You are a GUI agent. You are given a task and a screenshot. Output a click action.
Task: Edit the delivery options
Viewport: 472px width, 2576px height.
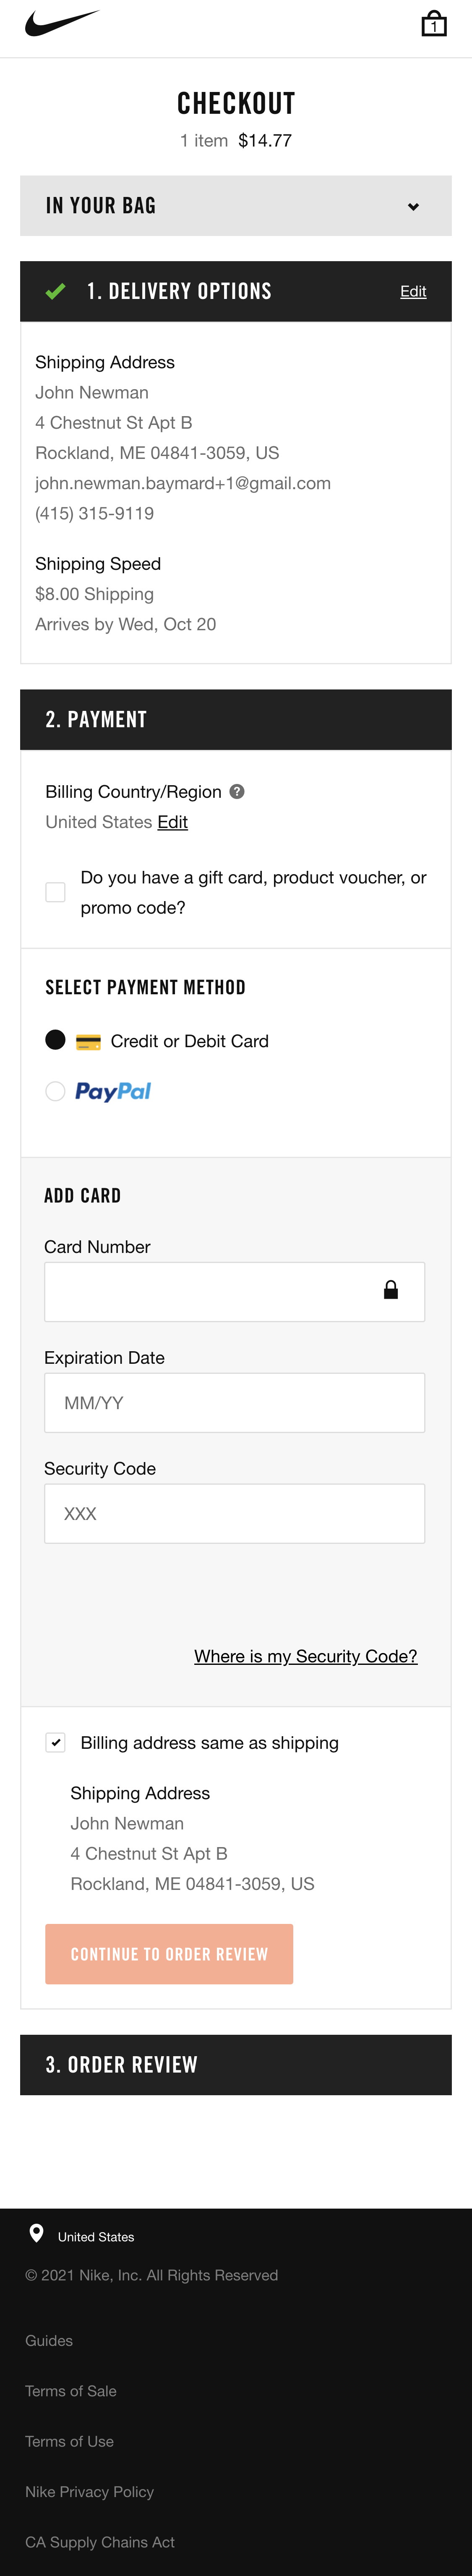click(x=413, y=291)
